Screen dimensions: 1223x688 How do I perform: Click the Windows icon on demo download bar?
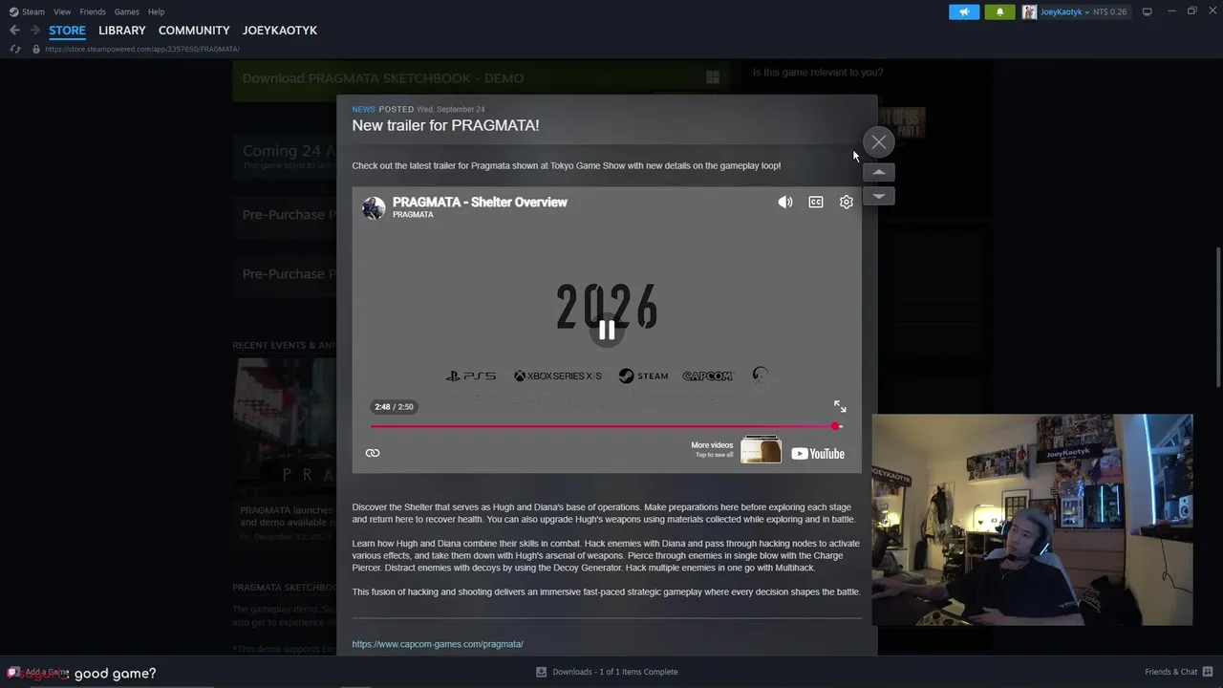click(x=712, y=78)
